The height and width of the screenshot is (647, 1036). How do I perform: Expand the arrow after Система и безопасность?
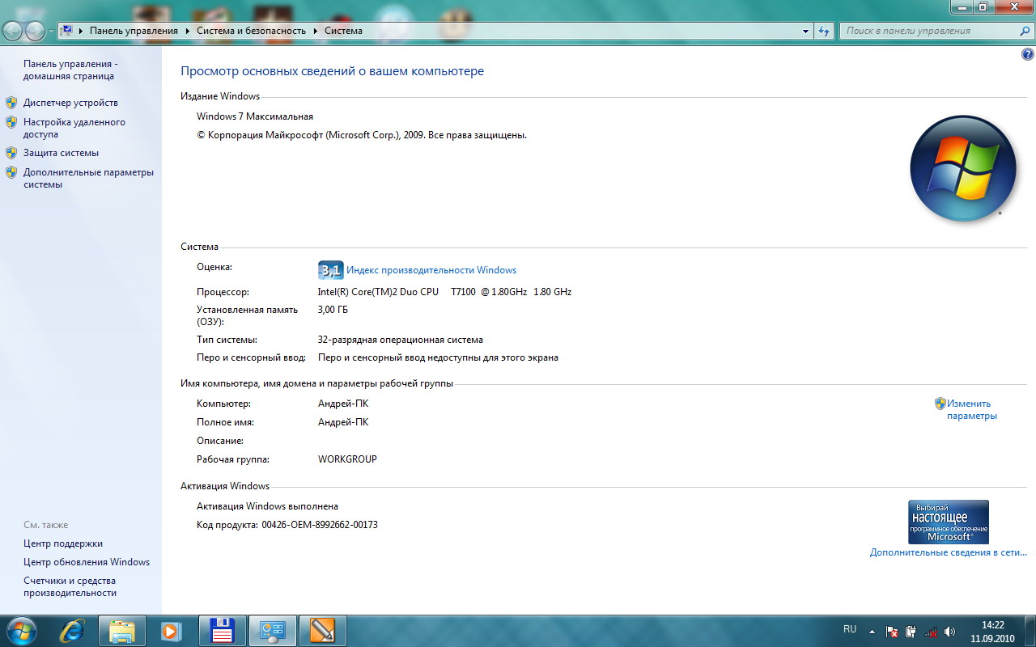[316, 31]
